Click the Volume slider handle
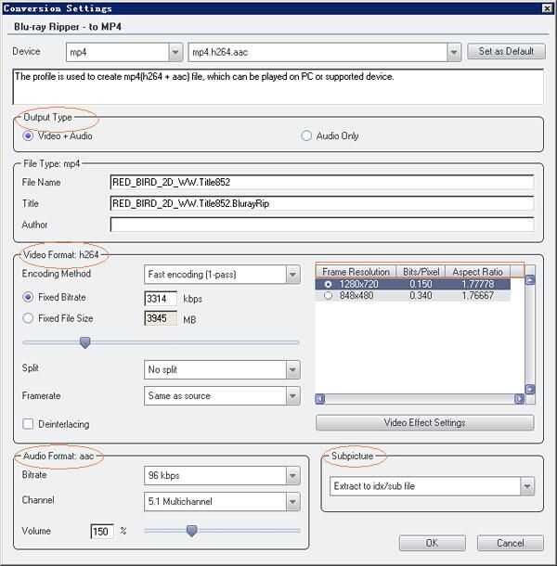Image resolution: width=557 pixels, height=566 pixels. (192, 531)
